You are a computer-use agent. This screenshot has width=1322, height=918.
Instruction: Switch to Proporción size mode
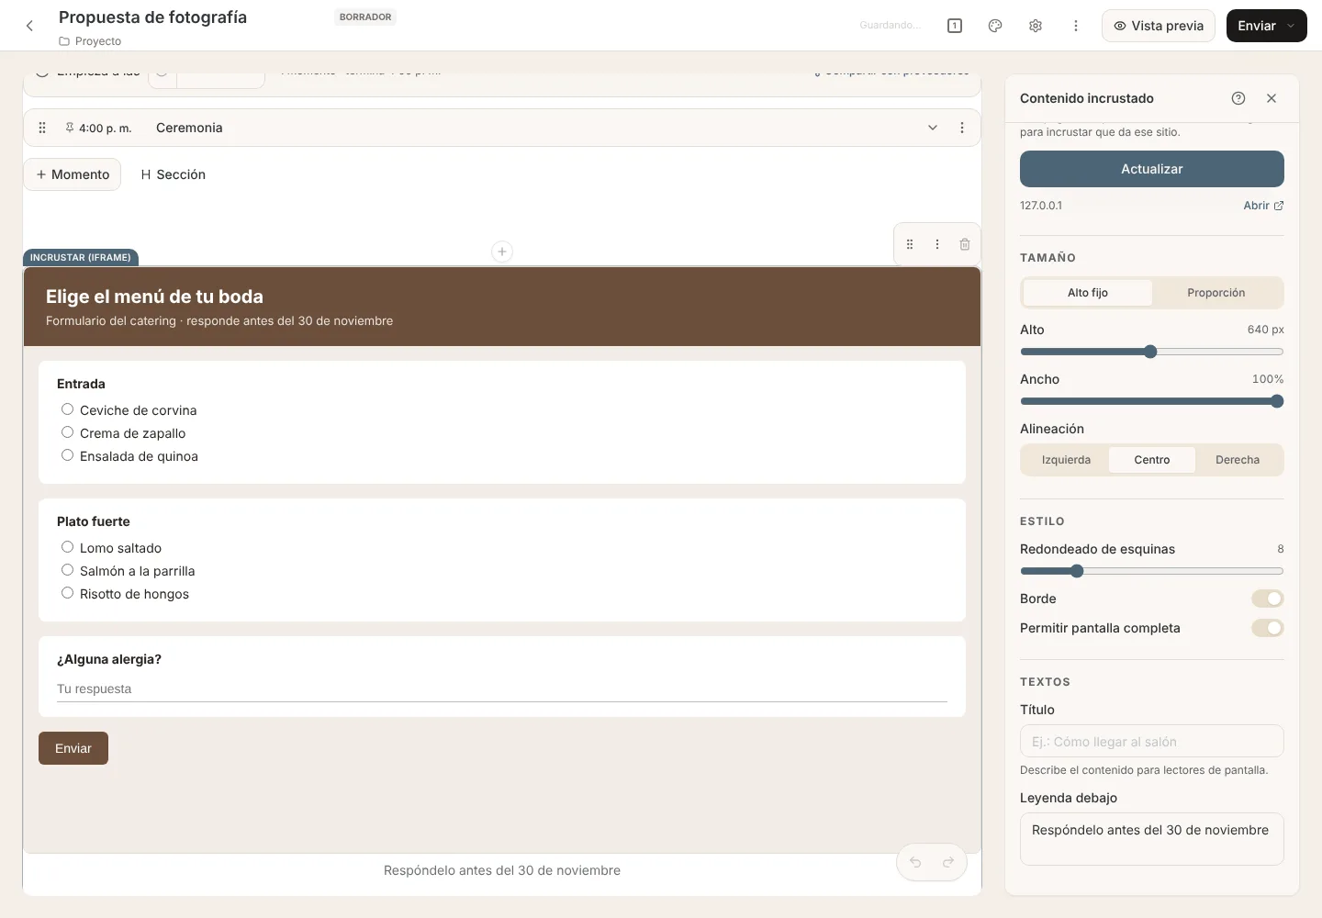1216,293
